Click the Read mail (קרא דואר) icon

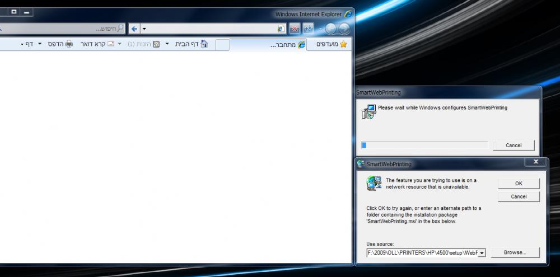pos(111,44)
